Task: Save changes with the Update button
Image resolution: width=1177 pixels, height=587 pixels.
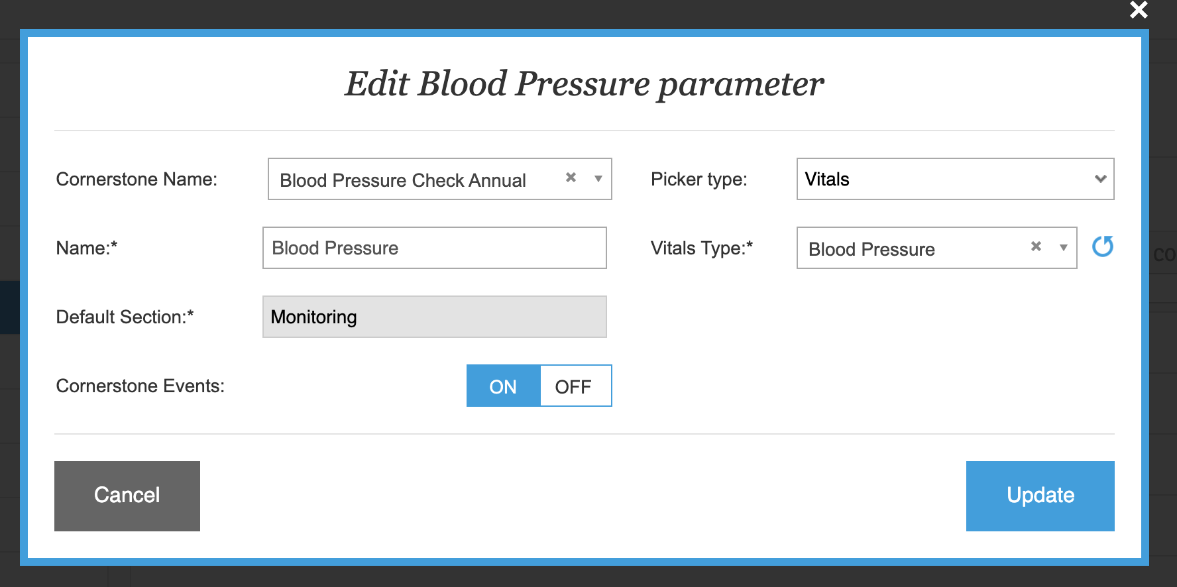Action: click(1039, 496)
